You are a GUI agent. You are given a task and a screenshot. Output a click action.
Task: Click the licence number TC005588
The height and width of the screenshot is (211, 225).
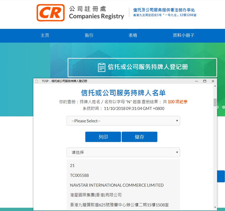click(x=79, y=175)
